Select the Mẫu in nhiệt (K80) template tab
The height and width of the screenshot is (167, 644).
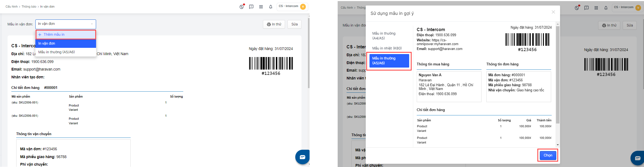click(x=387, y=48)
